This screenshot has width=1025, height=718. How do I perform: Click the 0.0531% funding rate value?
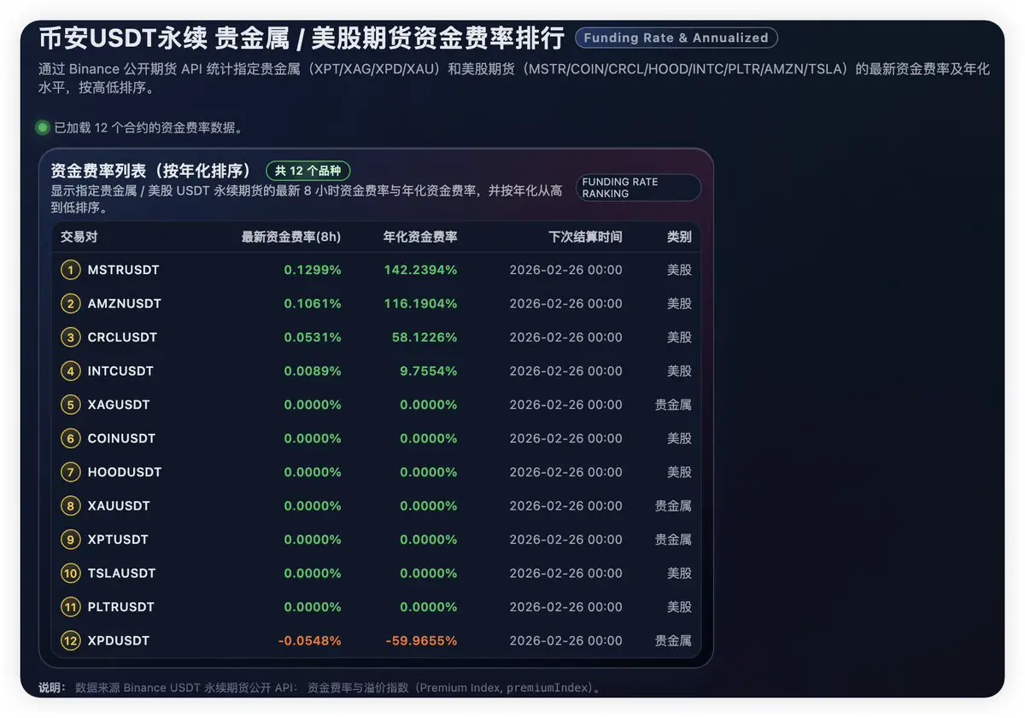(313, 337)
